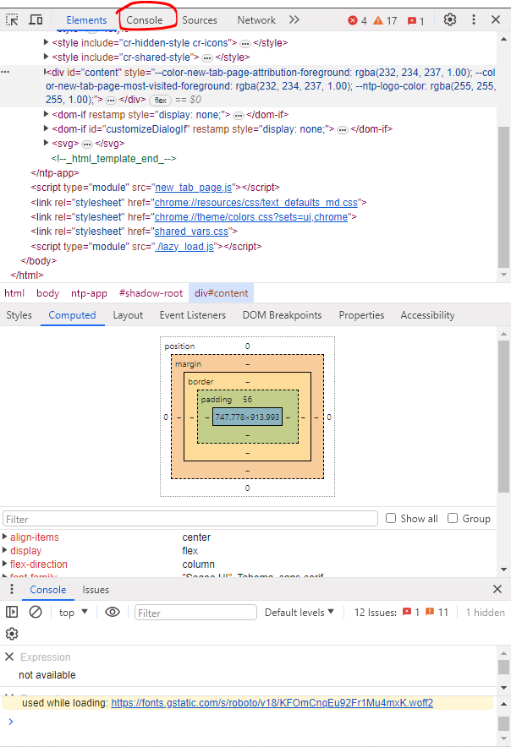Close the console drawer
Viewport: 511px width, 747px height.
coord(497,589)
